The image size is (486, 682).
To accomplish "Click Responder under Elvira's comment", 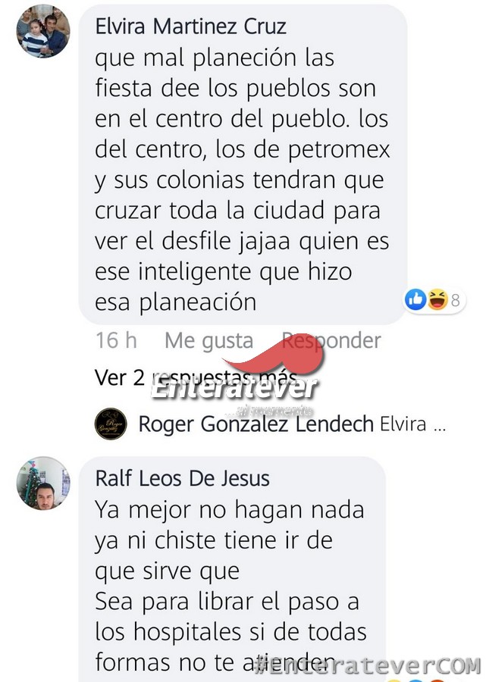I will click(x=331, y=340).
